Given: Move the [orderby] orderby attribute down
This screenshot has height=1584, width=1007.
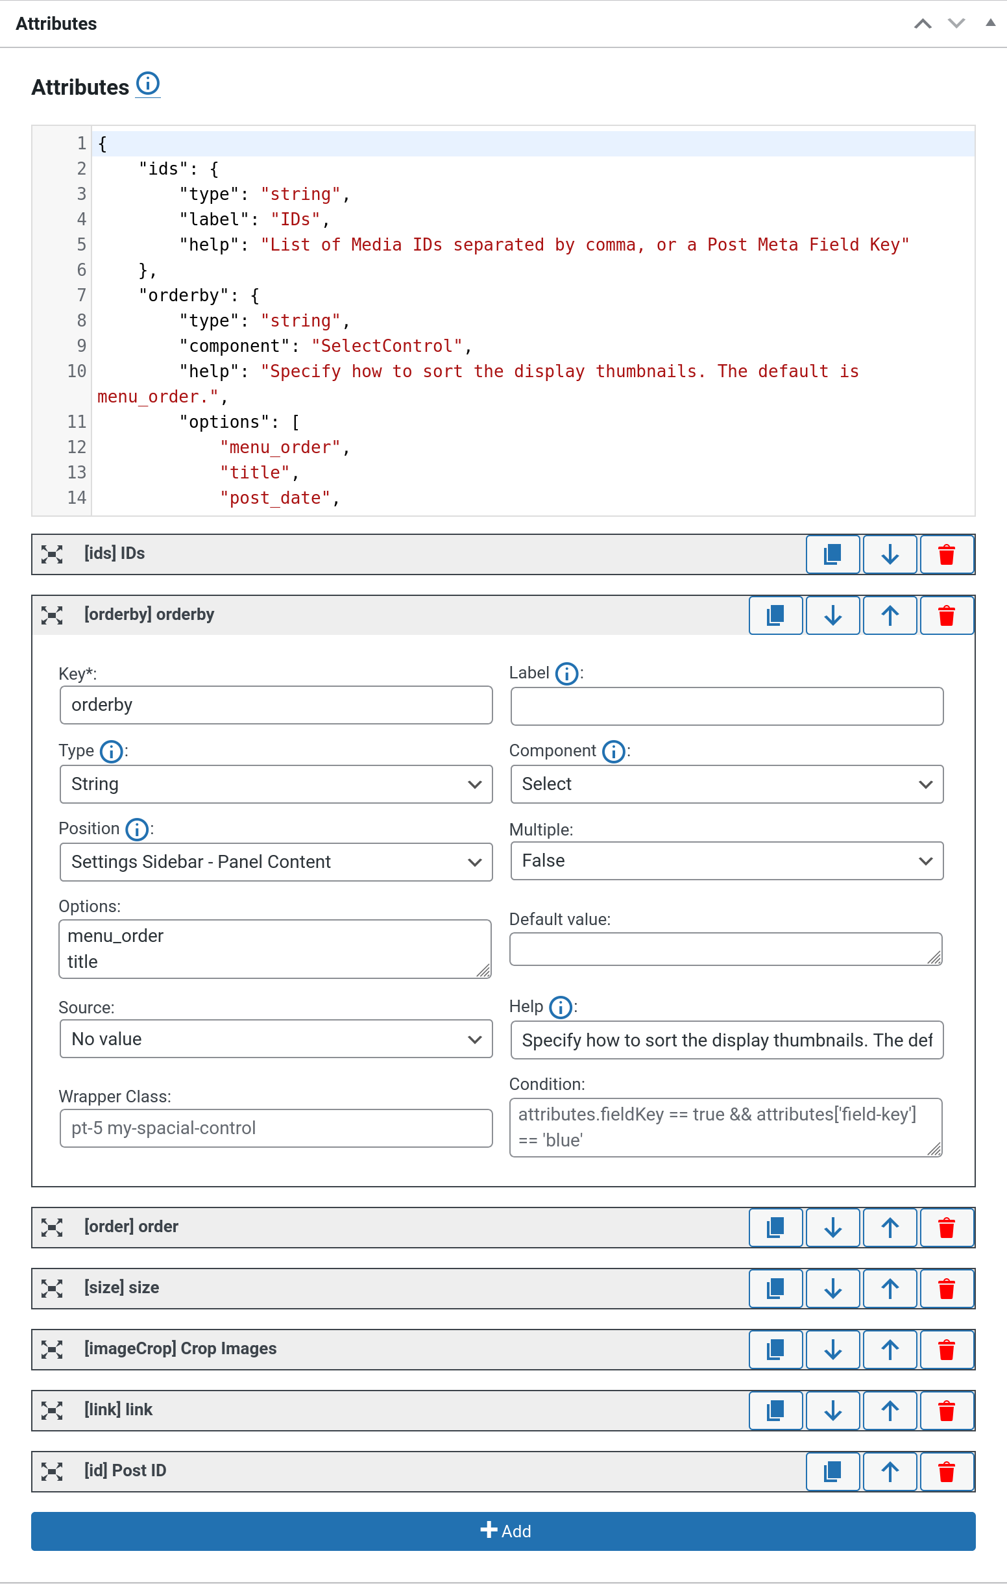Looking at the screenshot, I should coord(833,615).
